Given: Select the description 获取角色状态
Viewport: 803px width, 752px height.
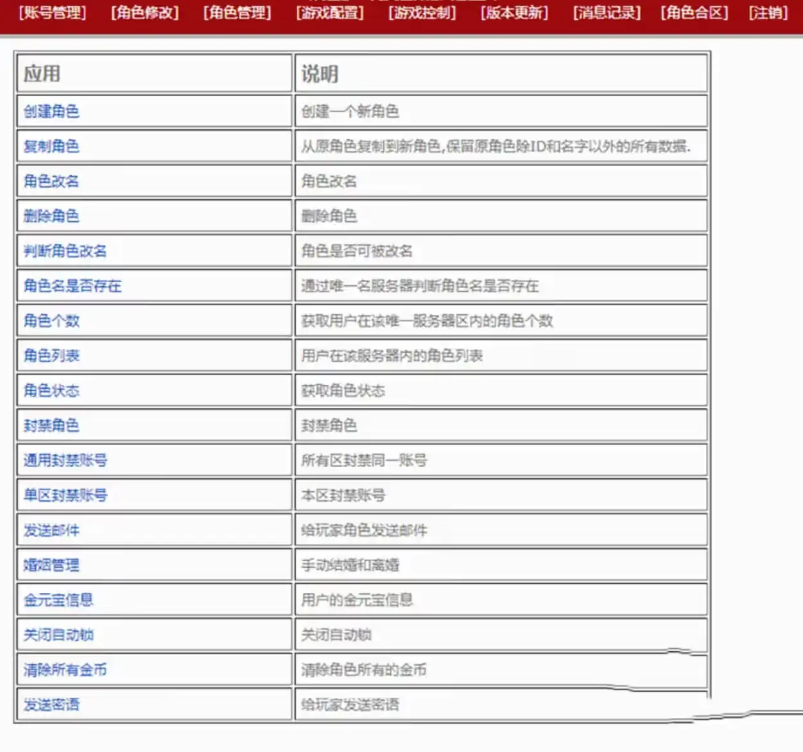Looking at the screenshot, I should point(343,390).
